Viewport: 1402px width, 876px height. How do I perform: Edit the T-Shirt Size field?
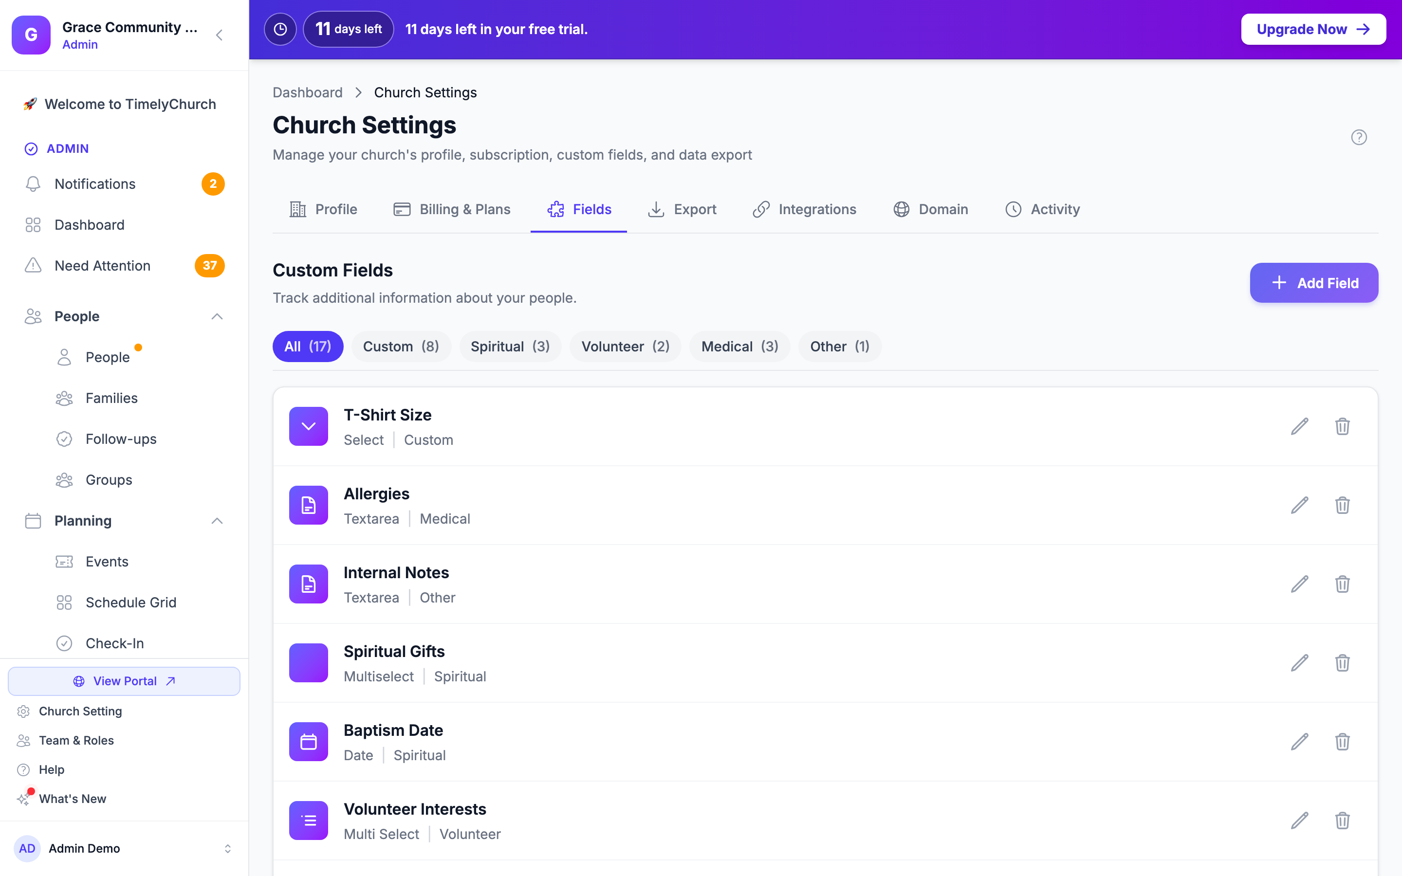pyautogui.click(x=1299, y=426)
